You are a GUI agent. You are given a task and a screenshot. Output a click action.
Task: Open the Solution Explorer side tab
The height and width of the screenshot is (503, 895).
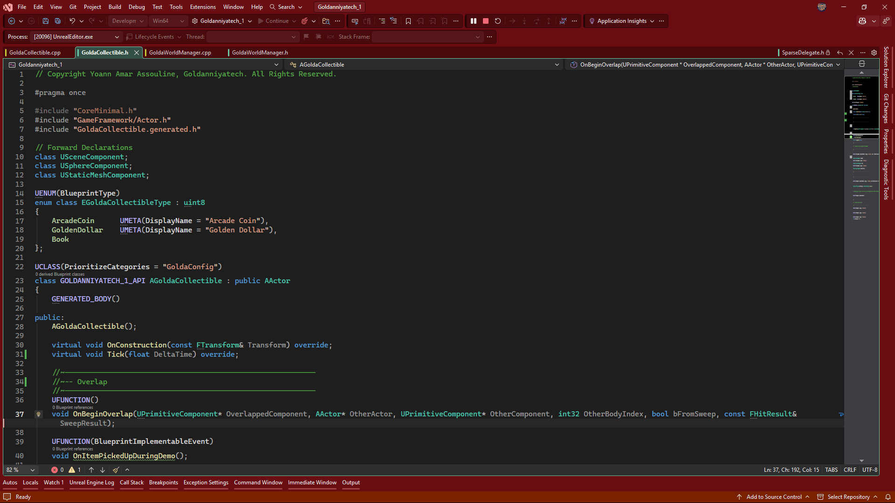[886, 67]
